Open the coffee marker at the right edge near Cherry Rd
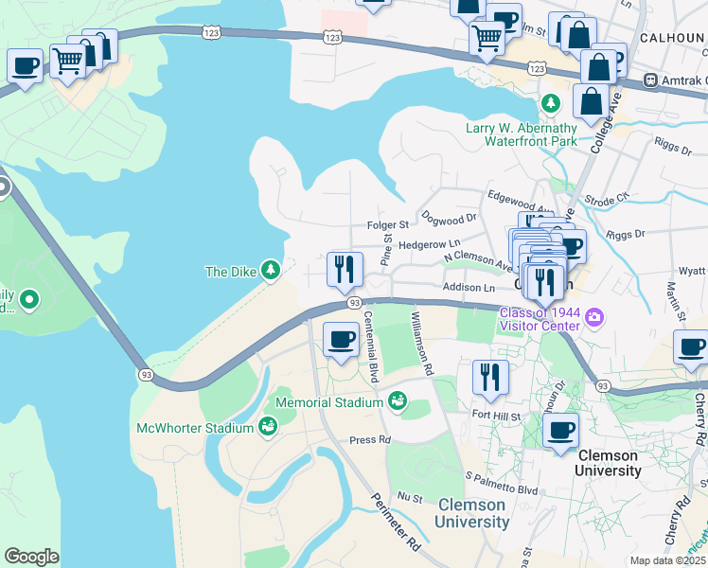Screen dimensions: 708x568 coord(691,350)
